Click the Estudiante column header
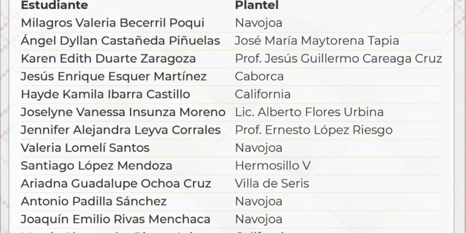The image size is (466, 233). click(54, 5)
